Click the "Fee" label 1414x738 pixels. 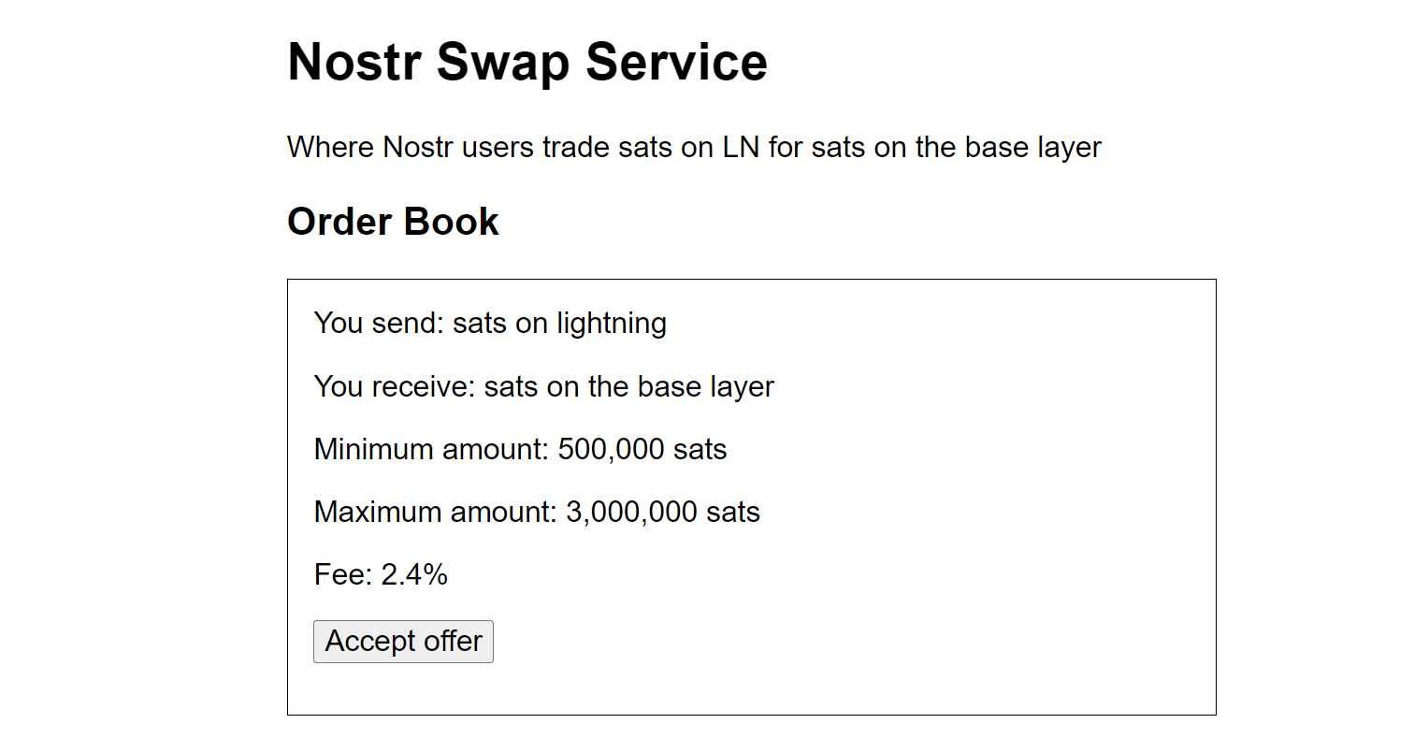coord(342,575)
